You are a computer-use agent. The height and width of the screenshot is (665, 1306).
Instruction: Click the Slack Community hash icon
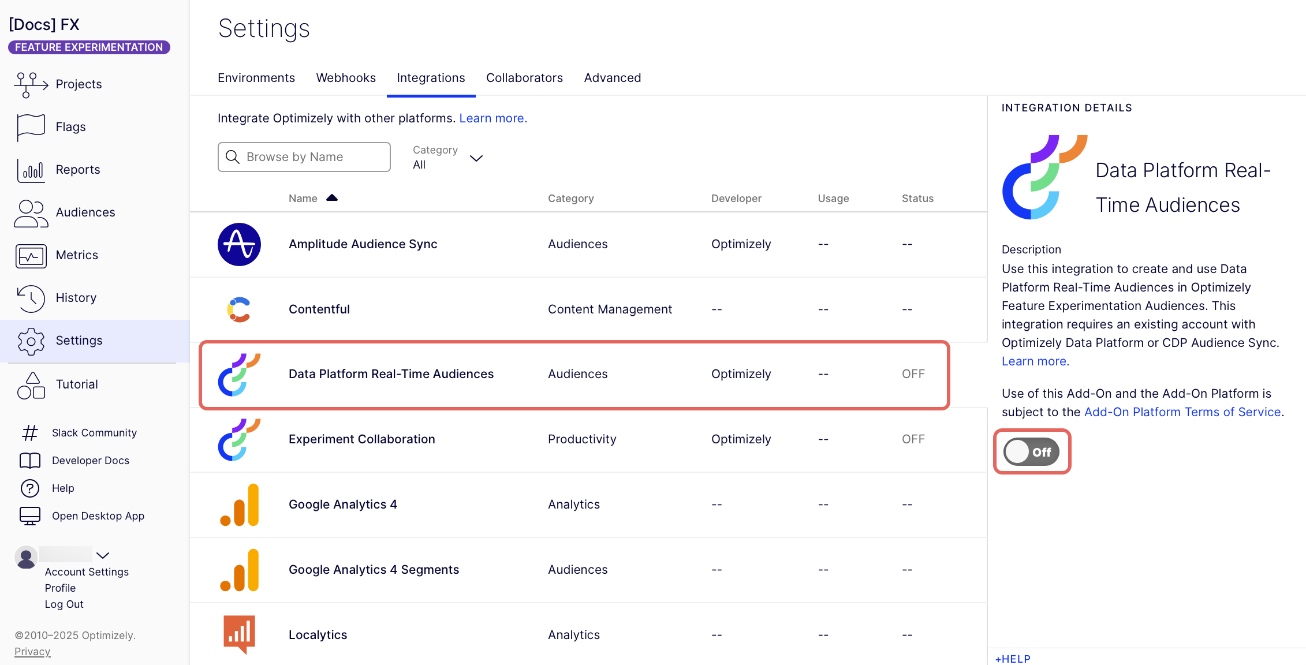pyautogui.click(x=29, y=433)
